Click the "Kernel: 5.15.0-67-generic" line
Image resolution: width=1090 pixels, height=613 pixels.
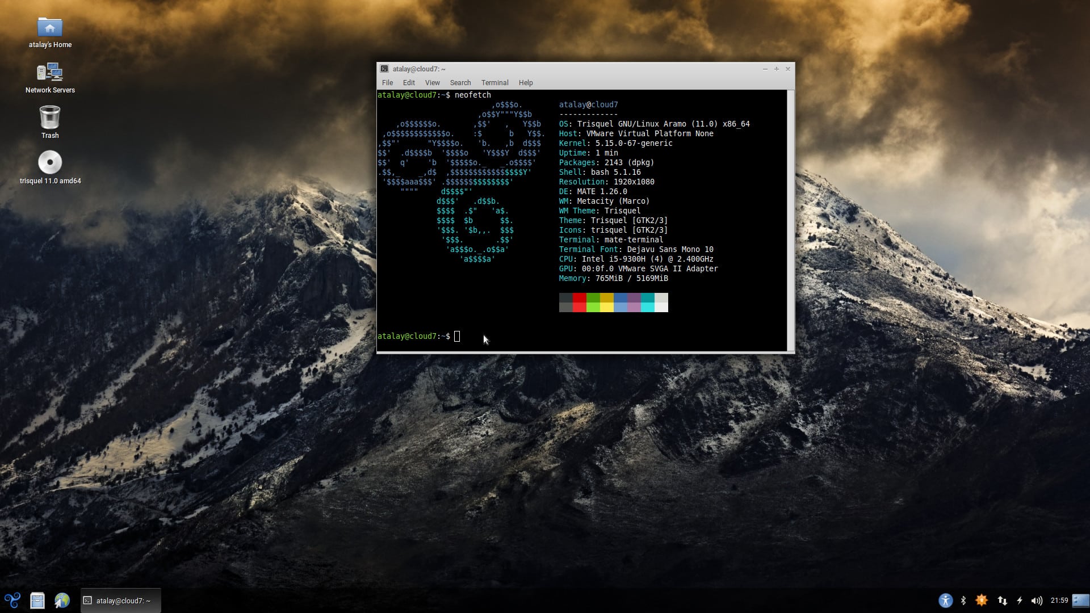click(x=615, y=143)
